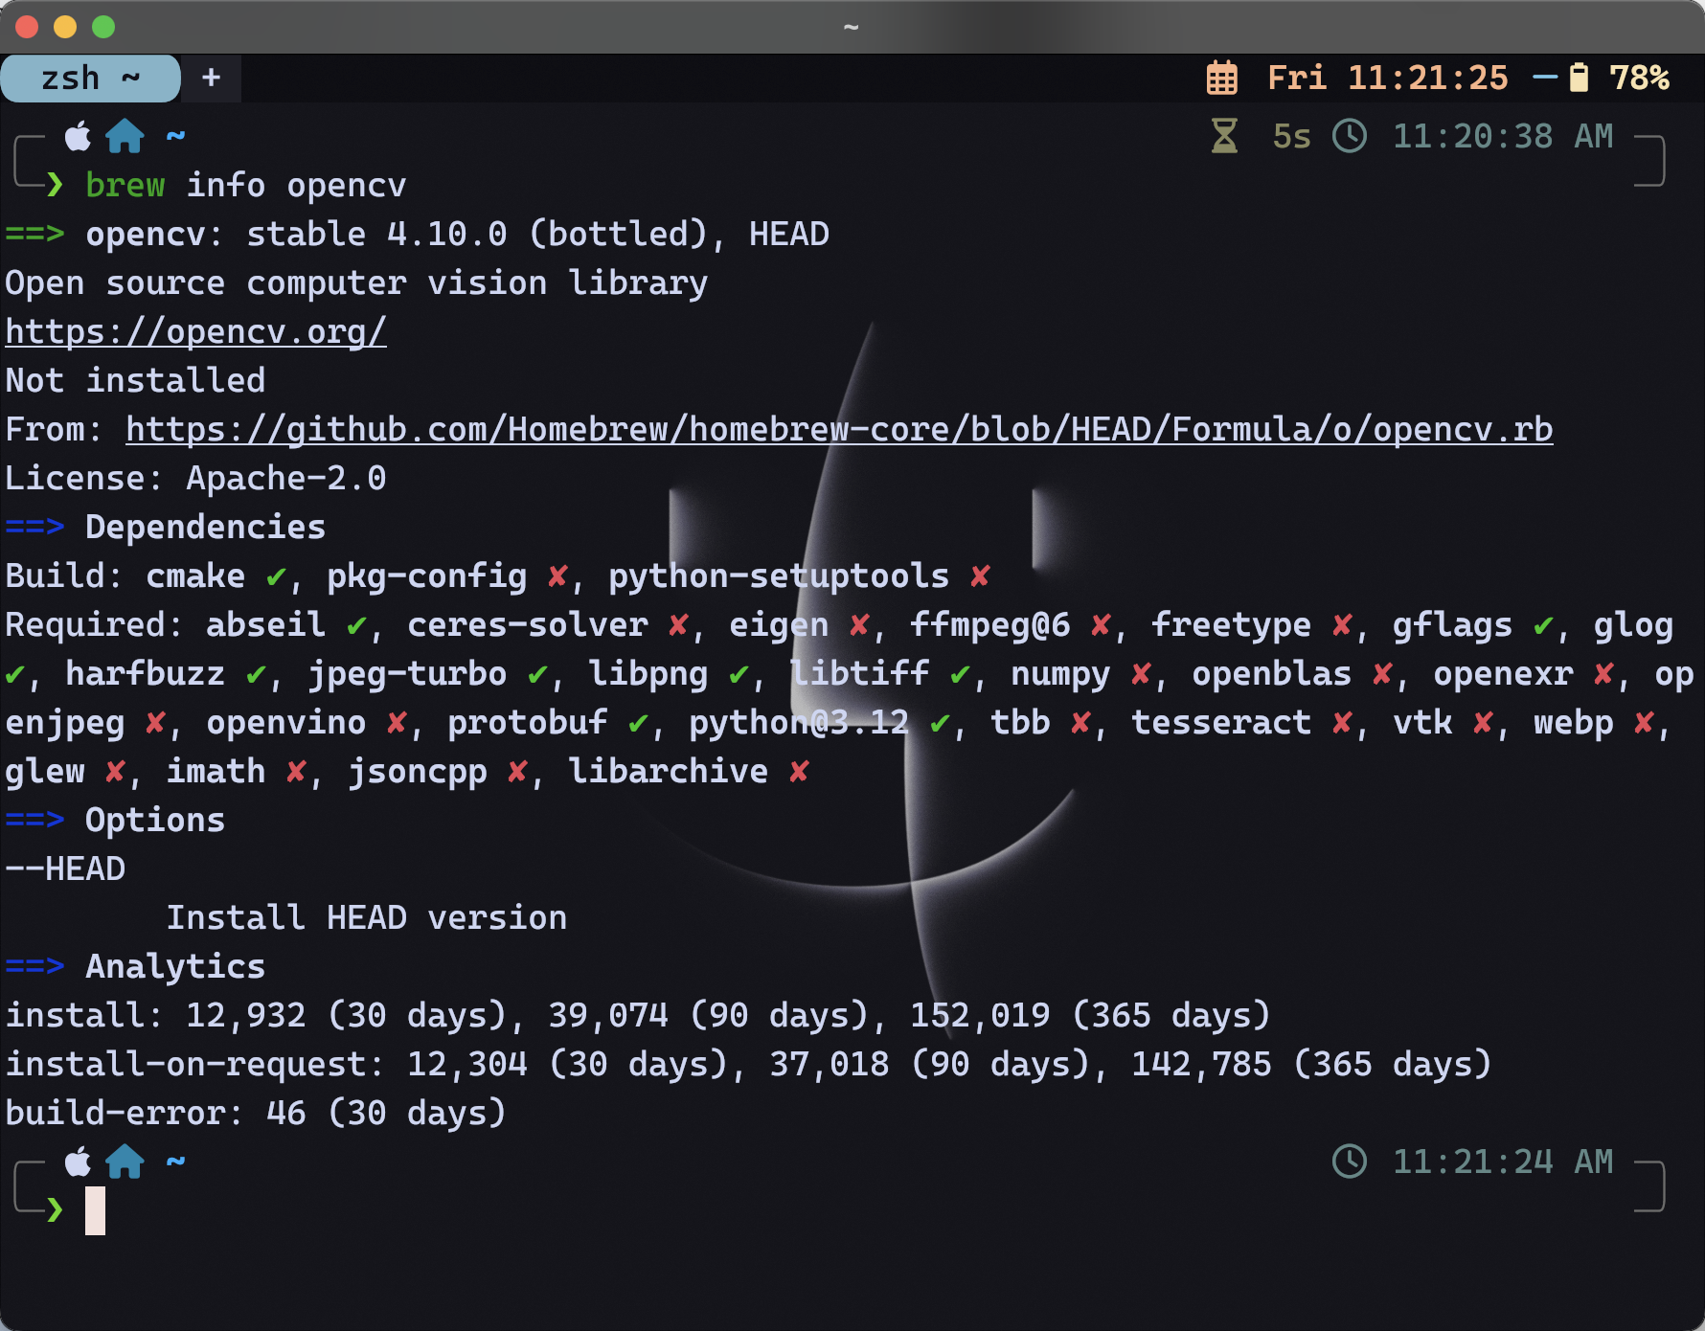The width and height of the screenshot is (1705, 1331).
Task: Click the window title tilde
Action: [x=851, y=27]
